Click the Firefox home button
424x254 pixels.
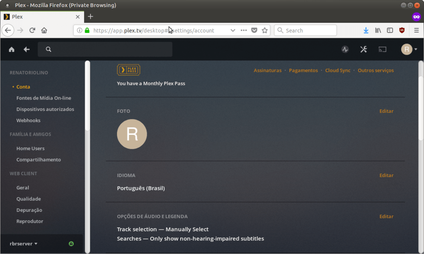click(x=44, y=30)
